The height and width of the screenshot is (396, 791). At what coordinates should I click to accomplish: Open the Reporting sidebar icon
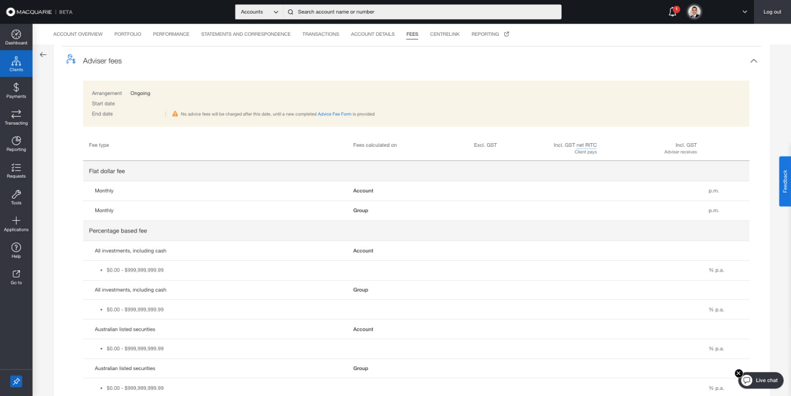[x=16, y=144]
